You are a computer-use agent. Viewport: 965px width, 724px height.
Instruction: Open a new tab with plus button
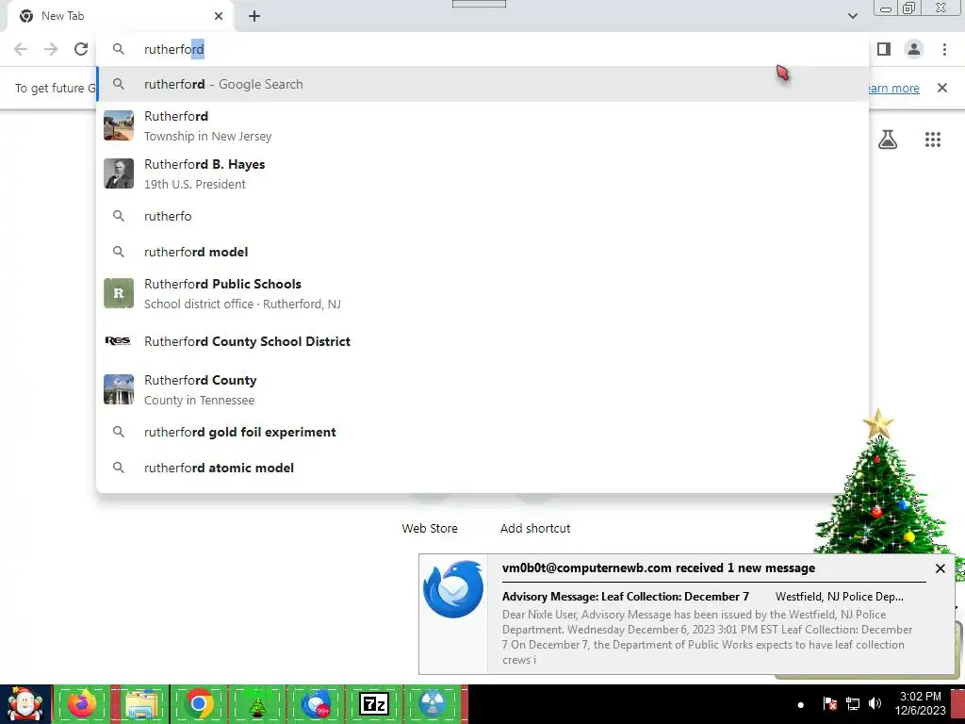254,16
